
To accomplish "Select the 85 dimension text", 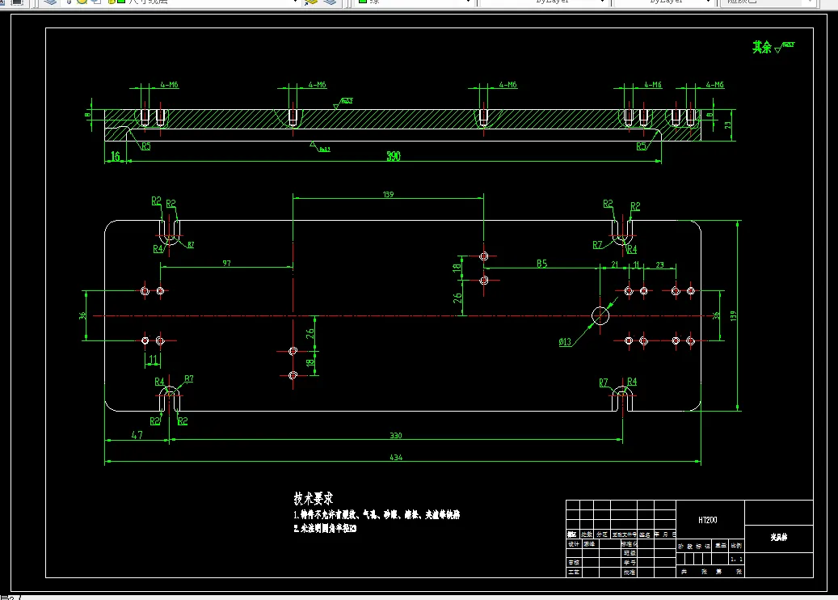I will click(542, 264).
